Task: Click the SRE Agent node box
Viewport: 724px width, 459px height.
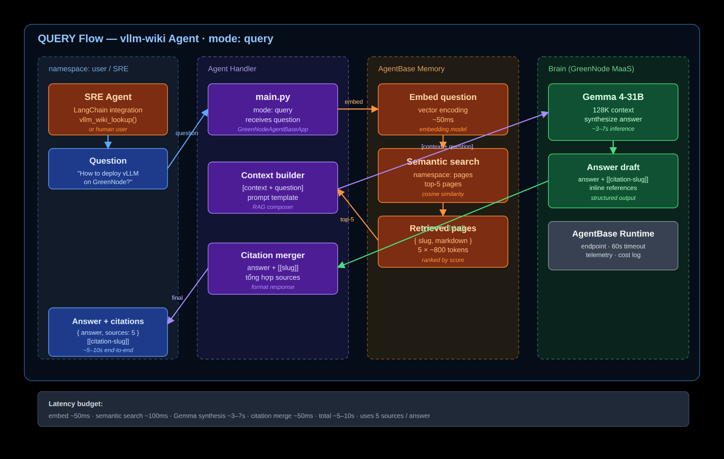Action: tap(108, 109)
